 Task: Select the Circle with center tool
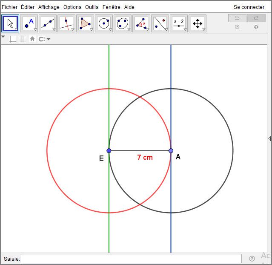(x=104, y=23)
